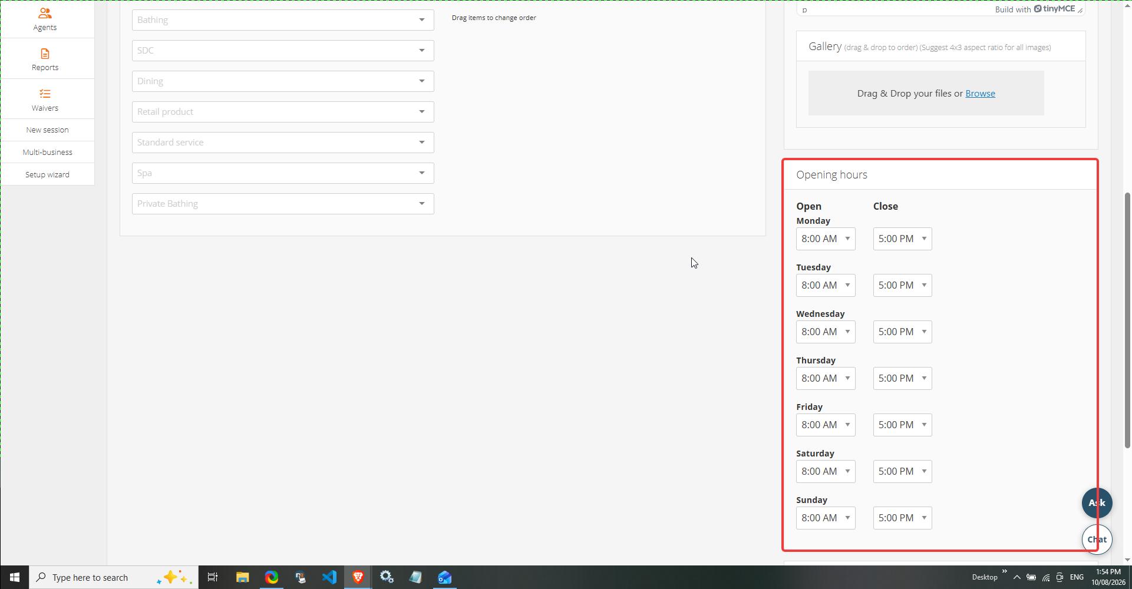Screen dimensions: 1132x589
Task: Open Wednesday closing time dropdown
Action: [902, 332]
